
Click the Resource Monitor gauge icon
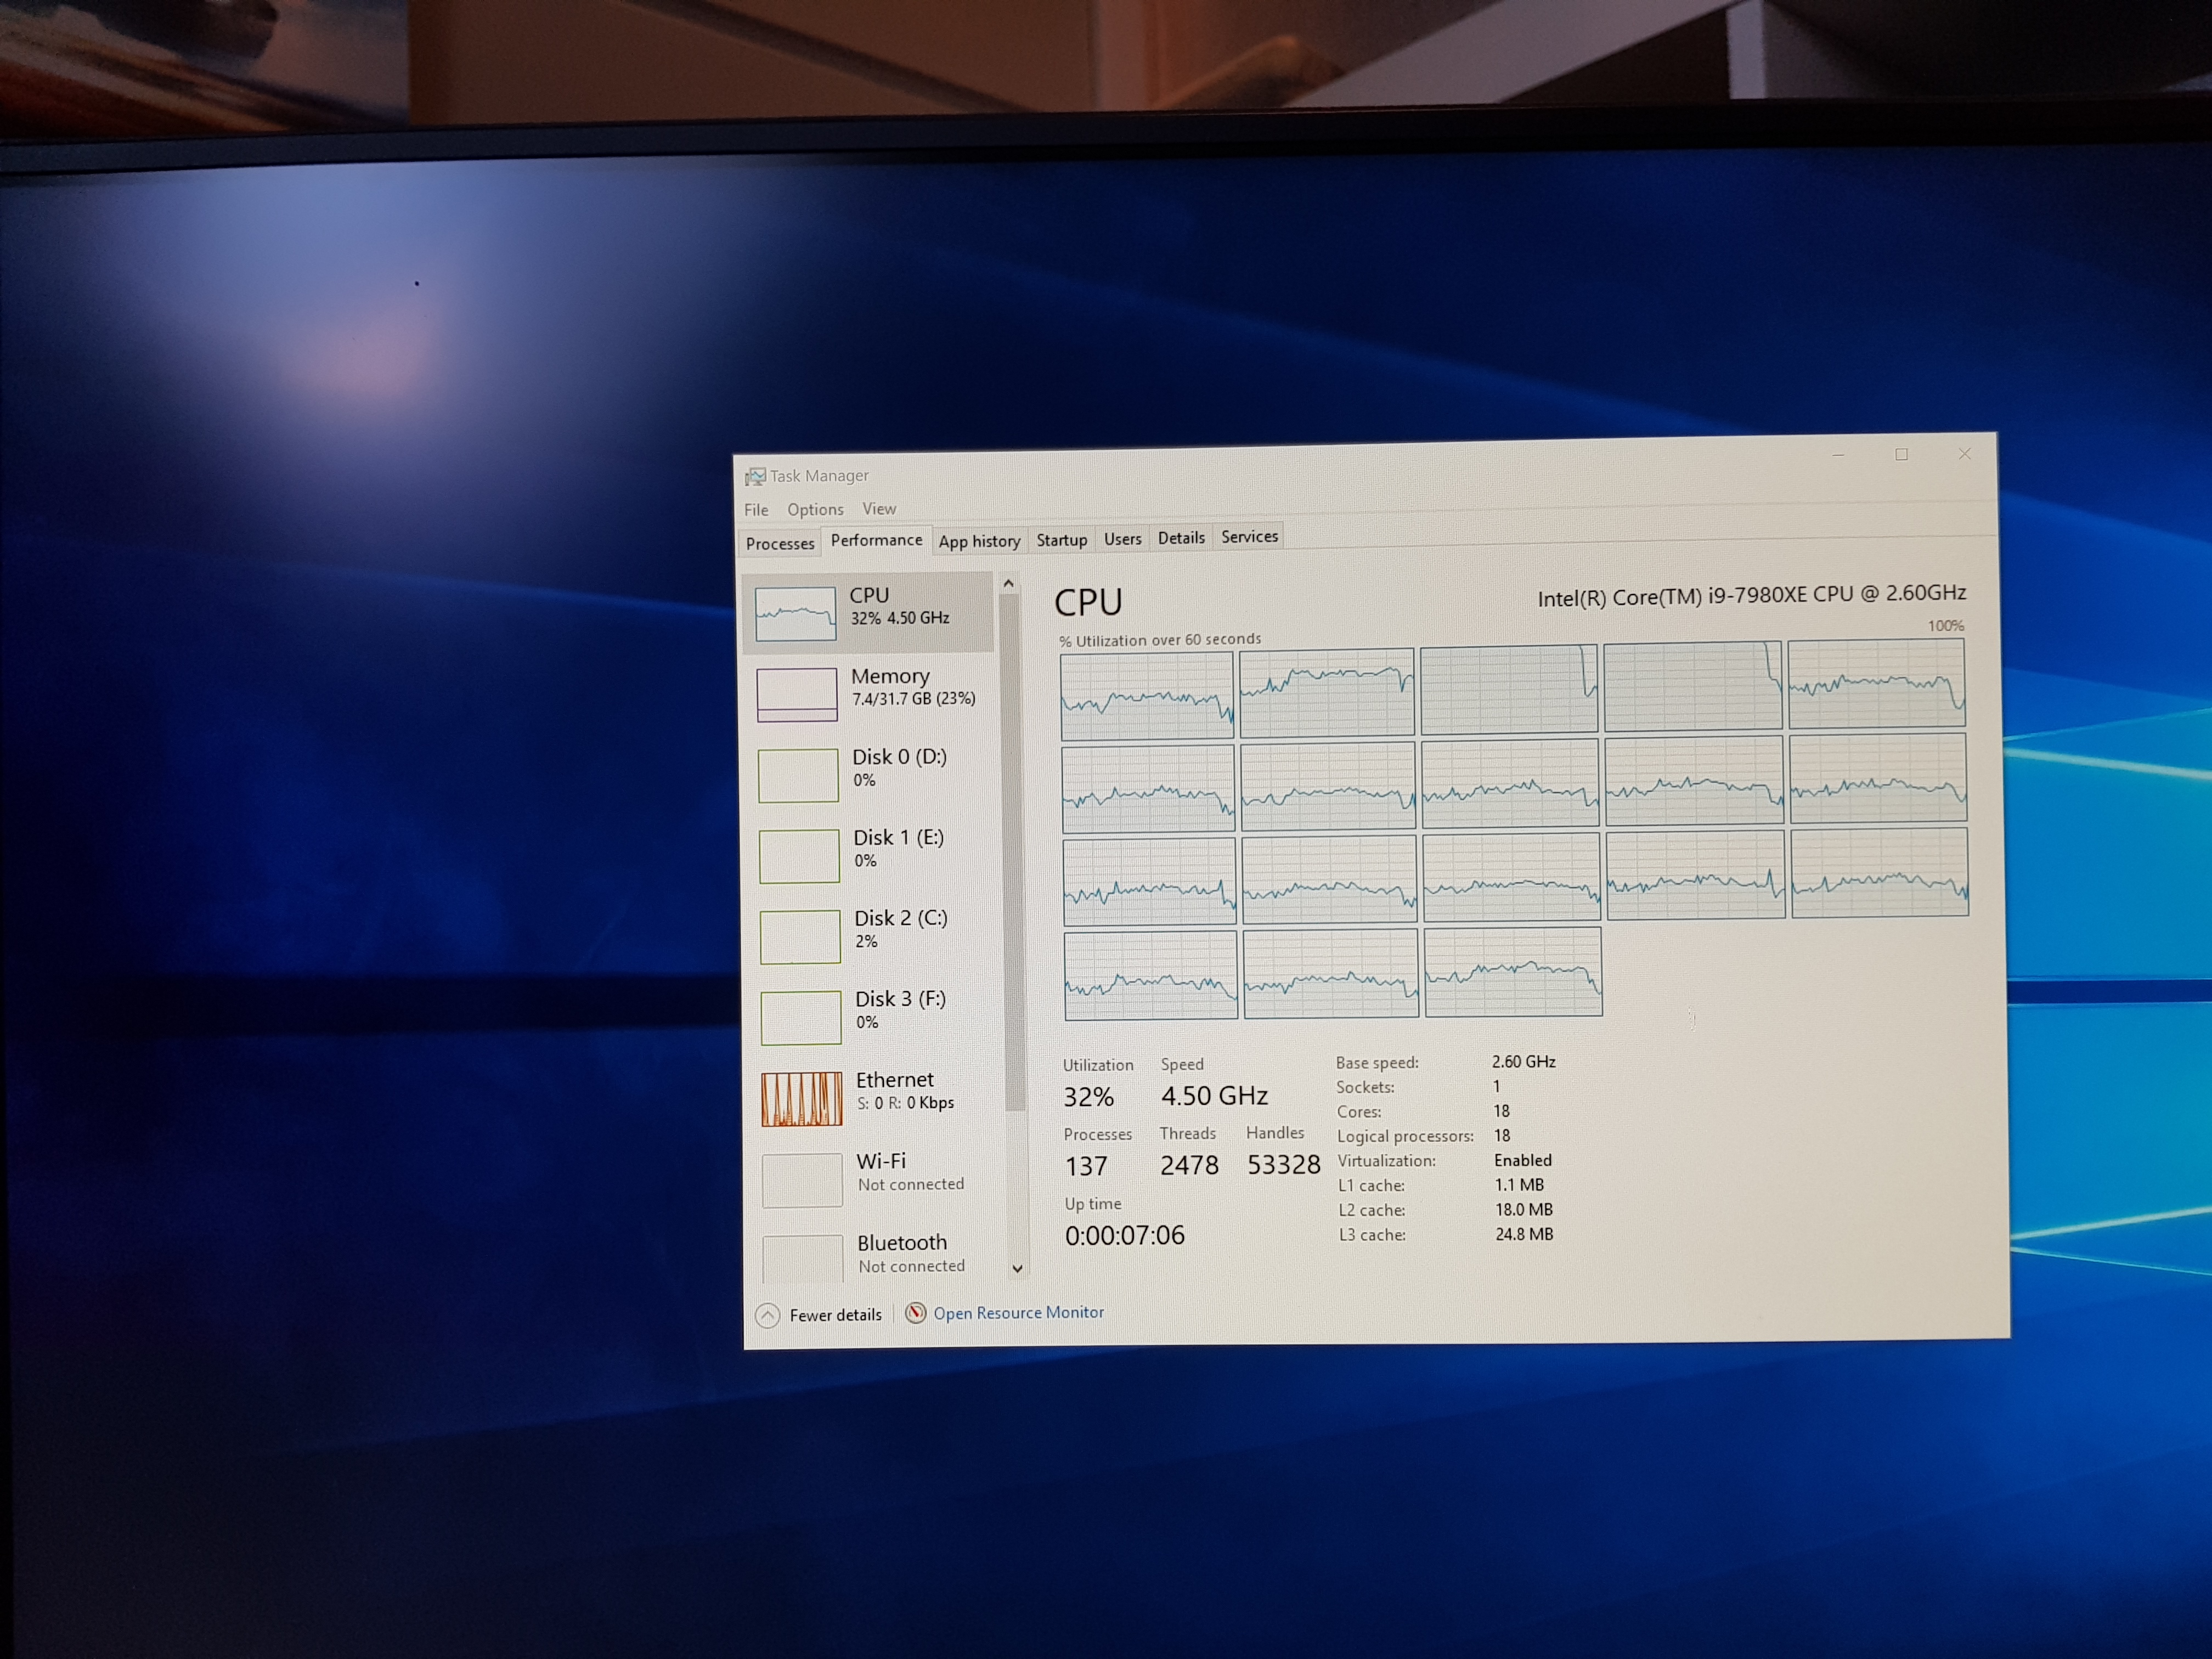point(915,1313)
